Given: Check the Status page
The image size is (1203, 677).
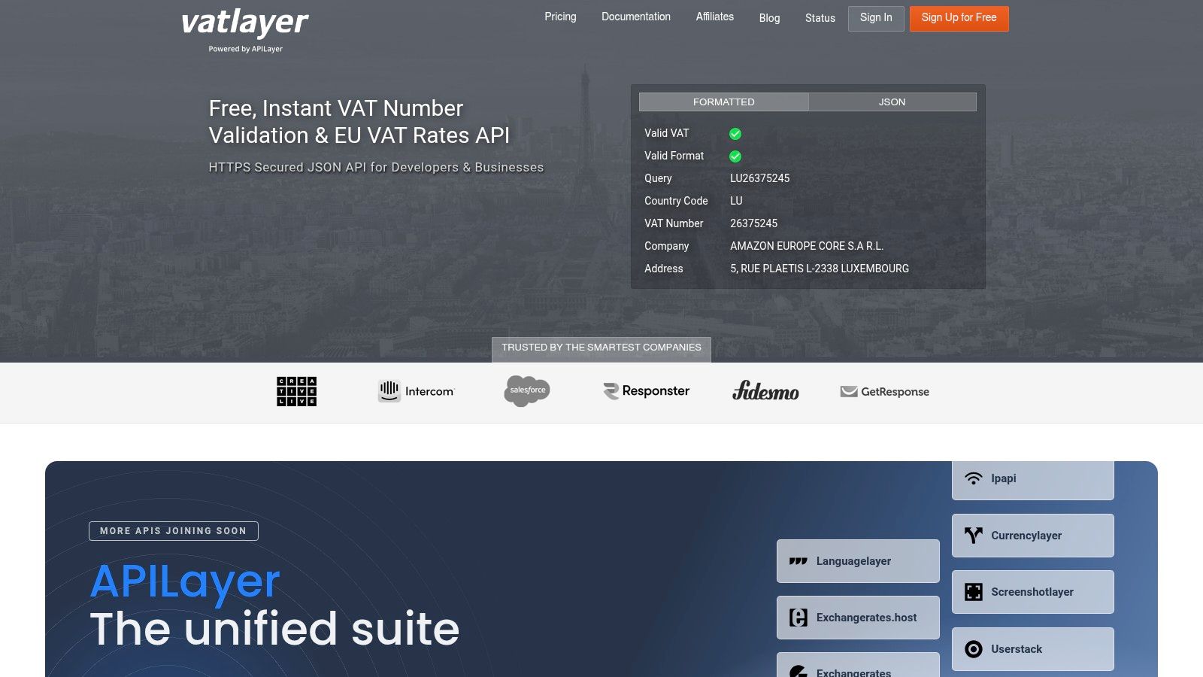Looking at the screenshot, I should pos(820,18).
